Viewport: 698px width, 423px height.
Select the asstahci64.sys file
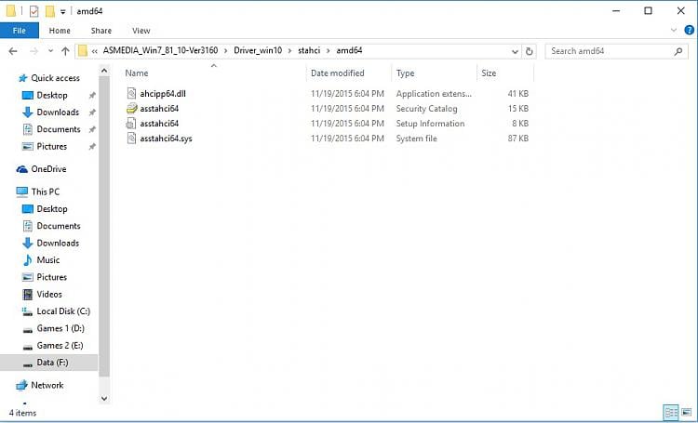pos(166,139)
